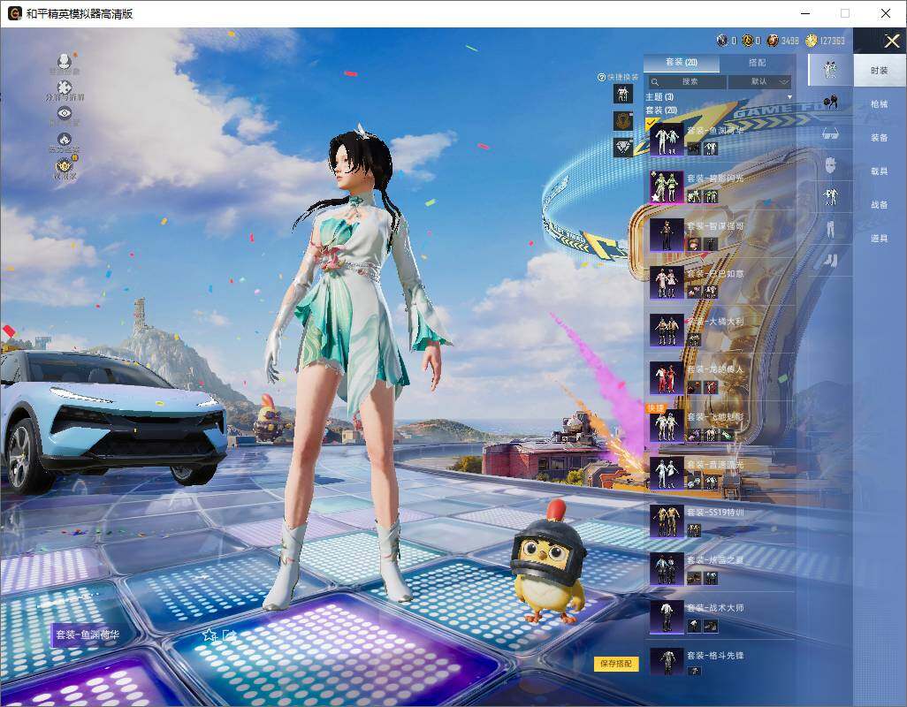Open the 枪械 category tab
The width and height of the screenshot is (907, 707).
pos(880,104)
